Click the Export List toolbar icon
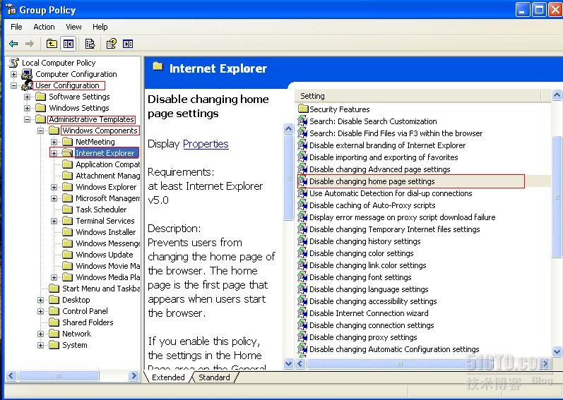Screen dimensions: 563x400 tap(90, 44)
